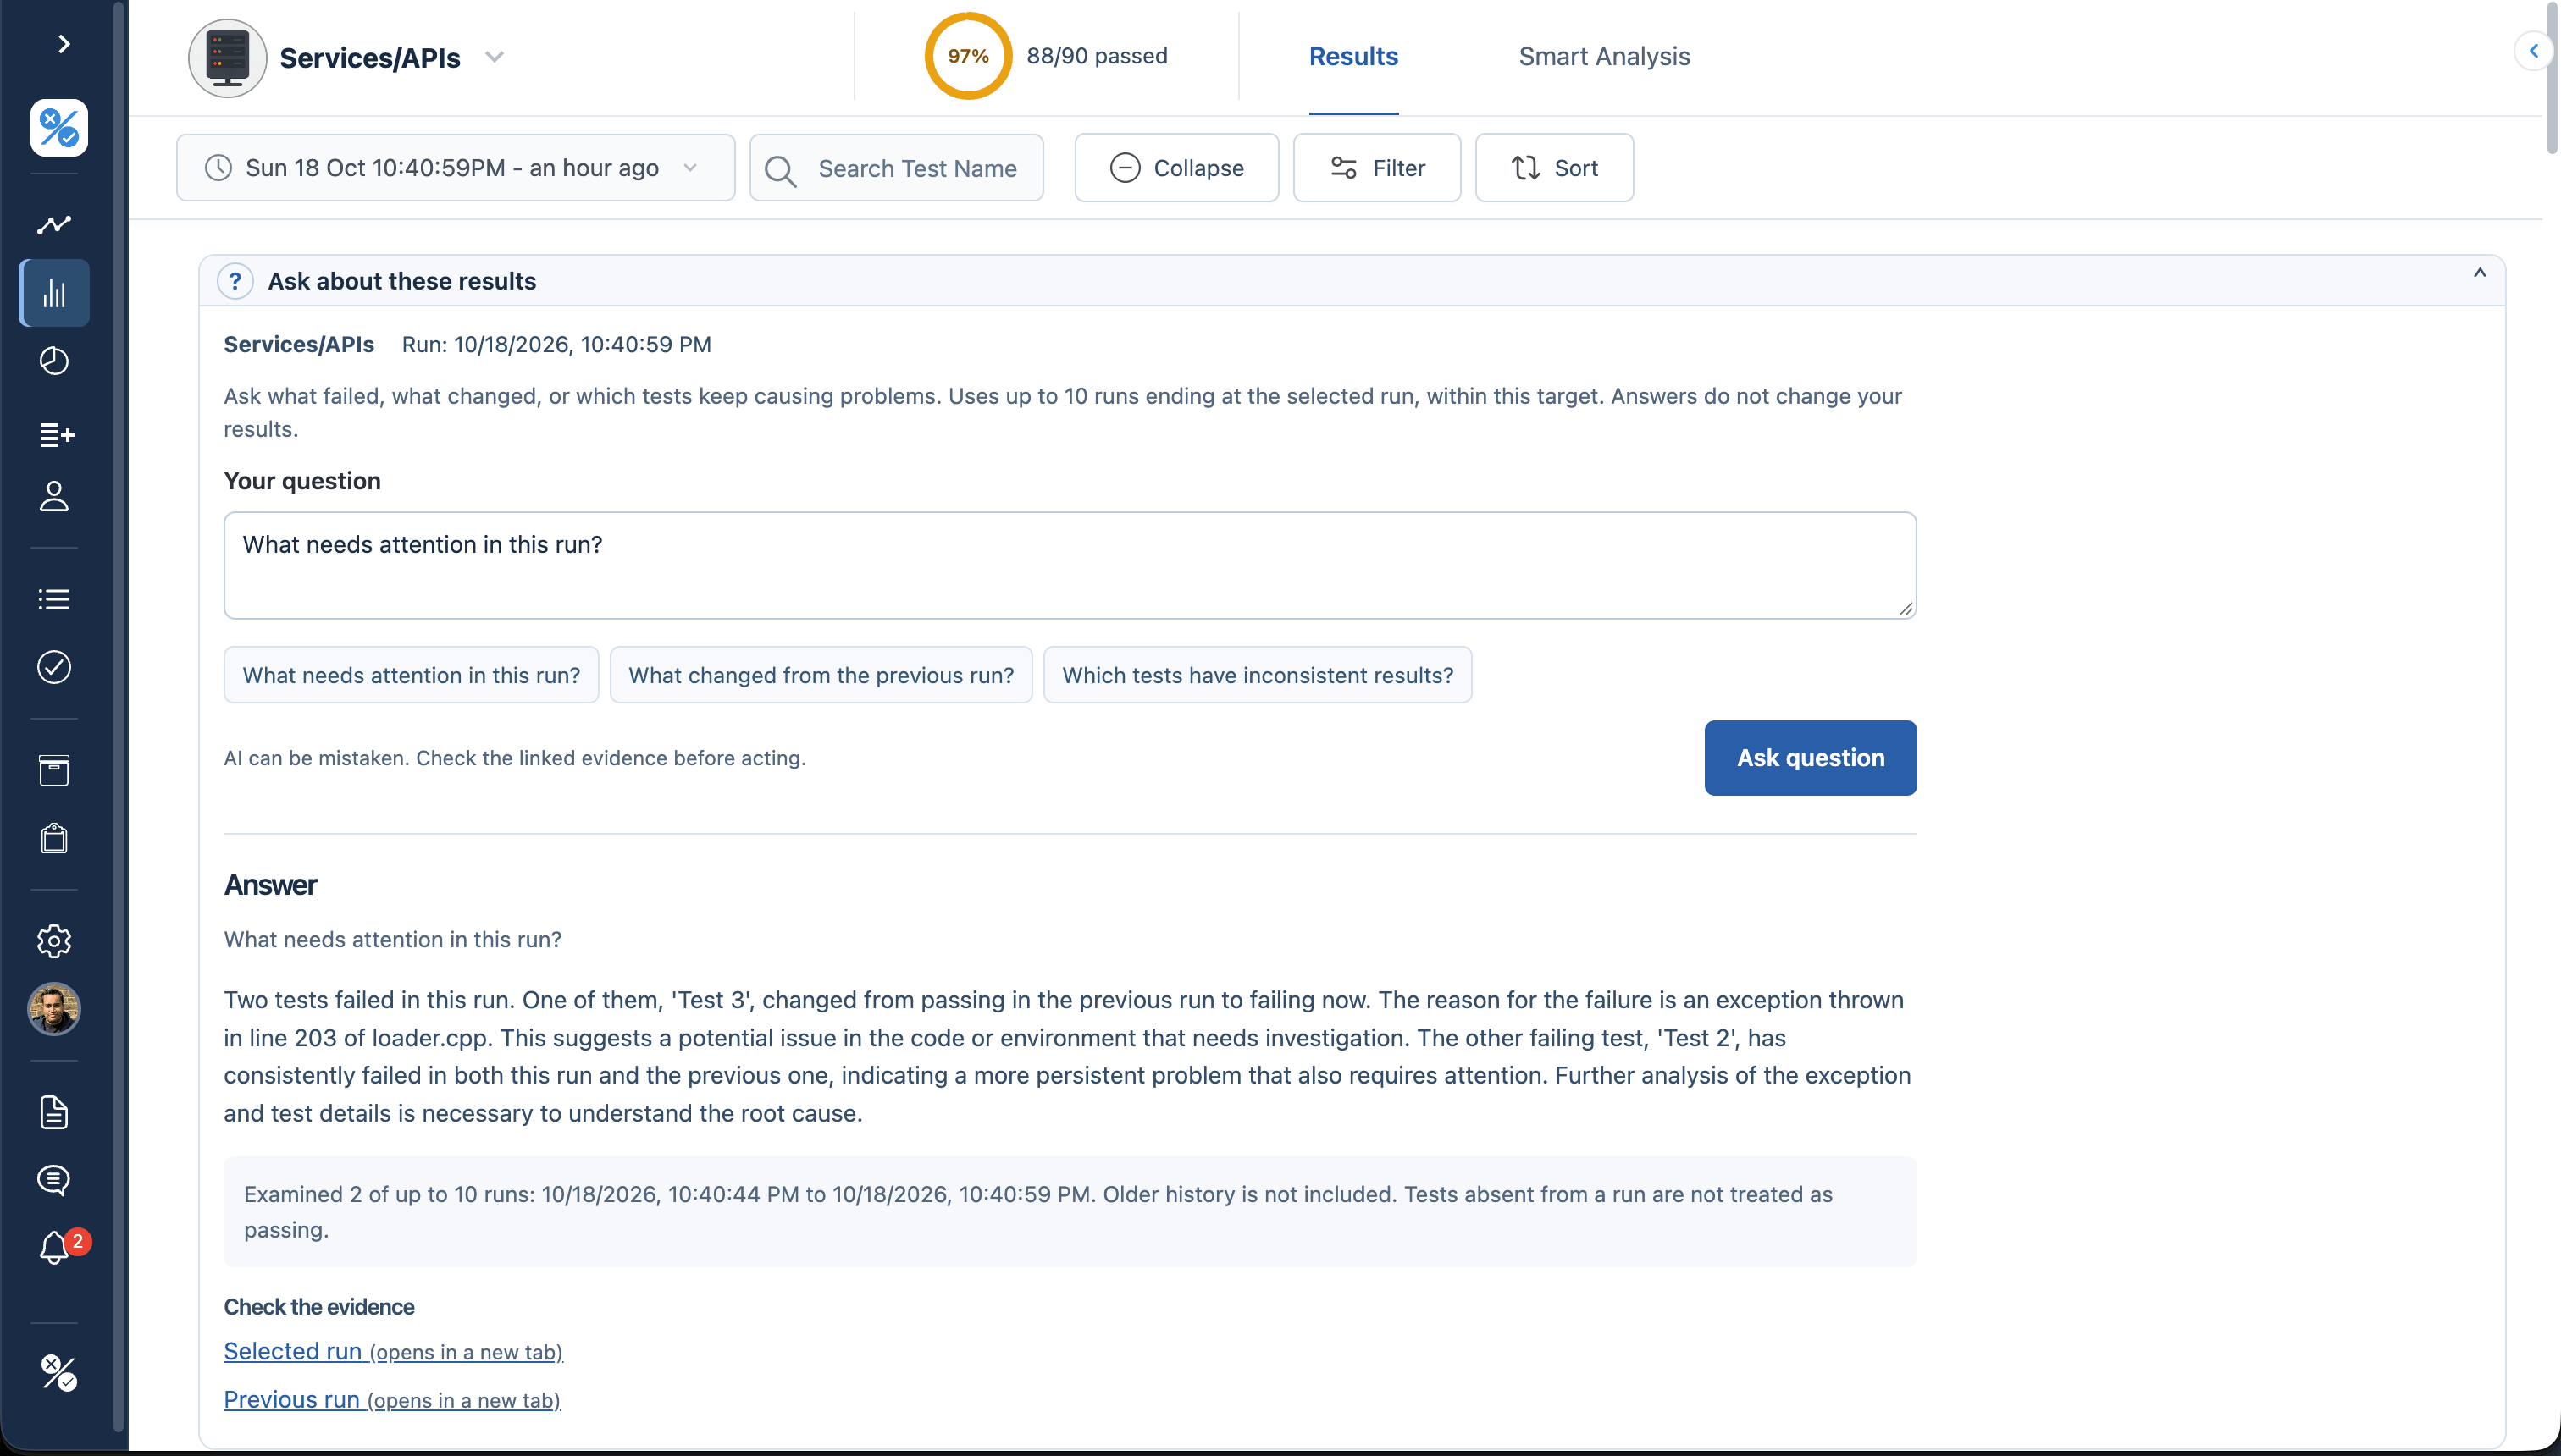2561x1456 pixels.
Task: Open the document icon in sidebar
Action: coord(54,1112)
